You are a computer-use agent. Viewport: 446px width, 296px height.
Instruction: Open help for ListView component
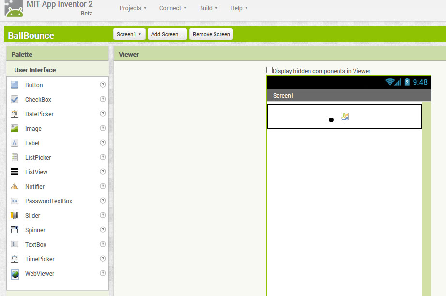pos(103,171)
